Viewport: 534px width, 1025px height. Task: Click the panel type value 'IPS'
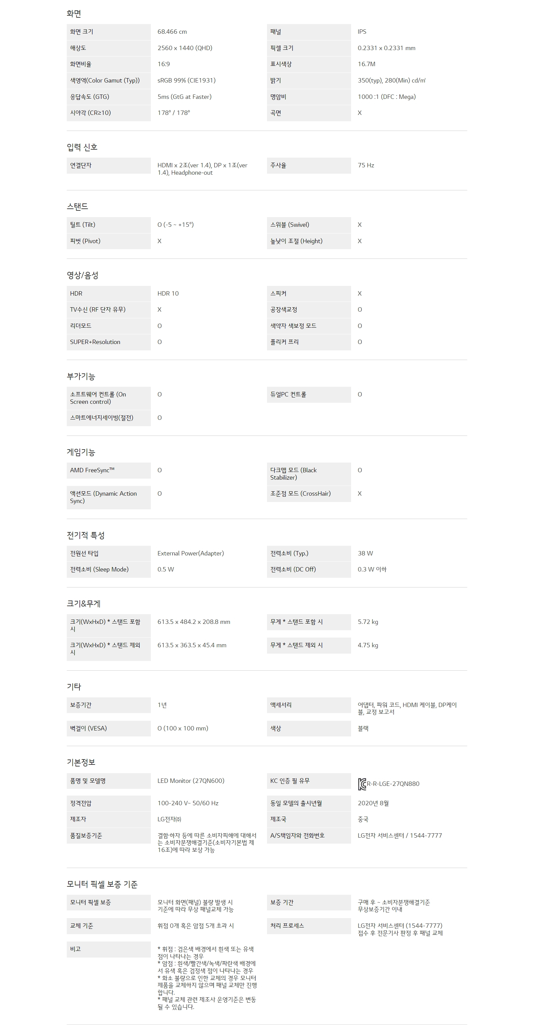coord(362,32)
